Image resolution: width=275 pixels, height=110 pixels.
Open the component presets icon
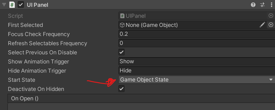(262, 5)
